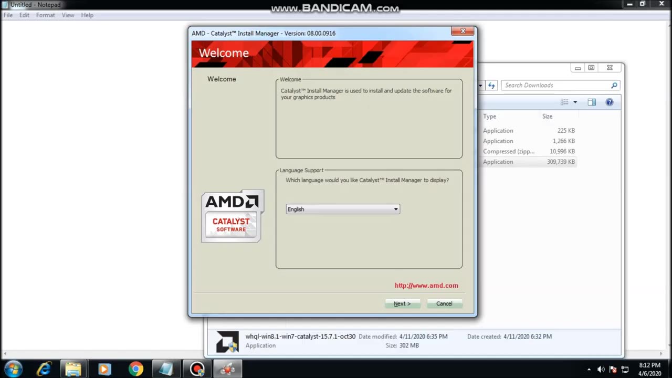Click the AMD file icon in details pane
This screenshot has width=672, height=378.
point(227,341)
